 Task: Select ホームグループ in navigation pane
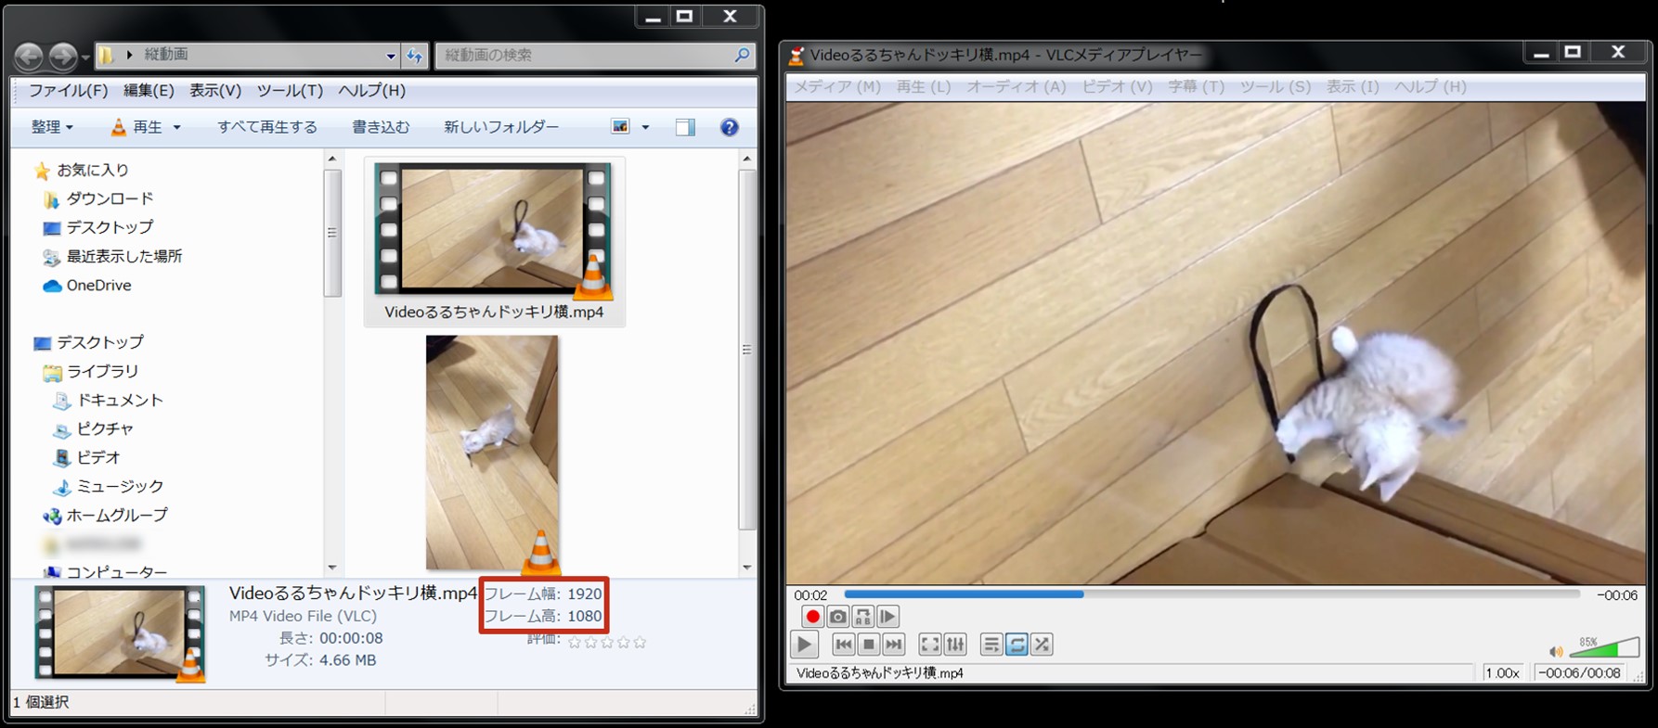(x=106, y=516)
